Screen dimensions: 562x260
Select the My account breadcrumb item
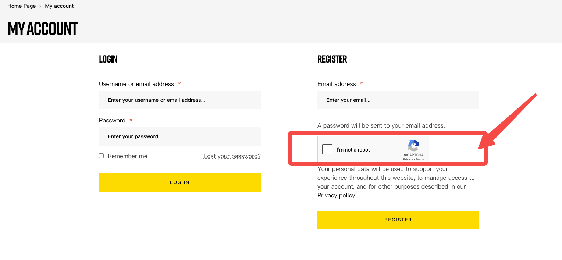[x=59, y=6]
